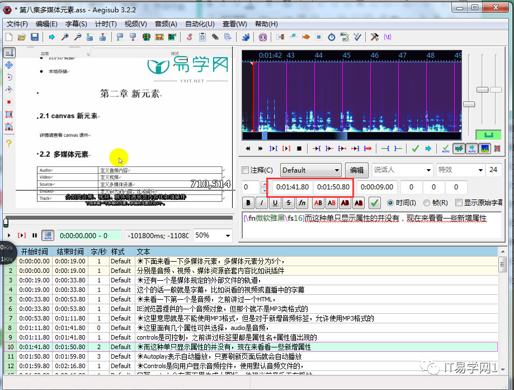Save the subtitle file
Image resolution: width=514 pixels, height=390 pixels.
click(x=35, y=37)
